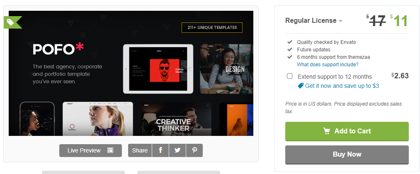Add the item to cart
Viewport: 420px width, 174px height.
pos(347,131)
